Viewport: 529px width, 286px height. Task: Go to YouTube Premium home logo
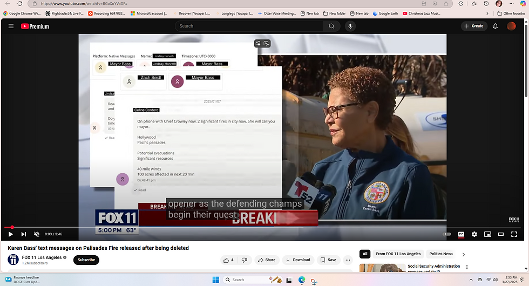(x=35, y=26)
